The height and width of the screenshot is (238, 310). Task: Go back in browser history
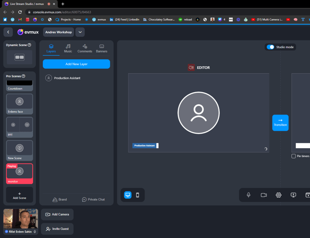(5, 12)
